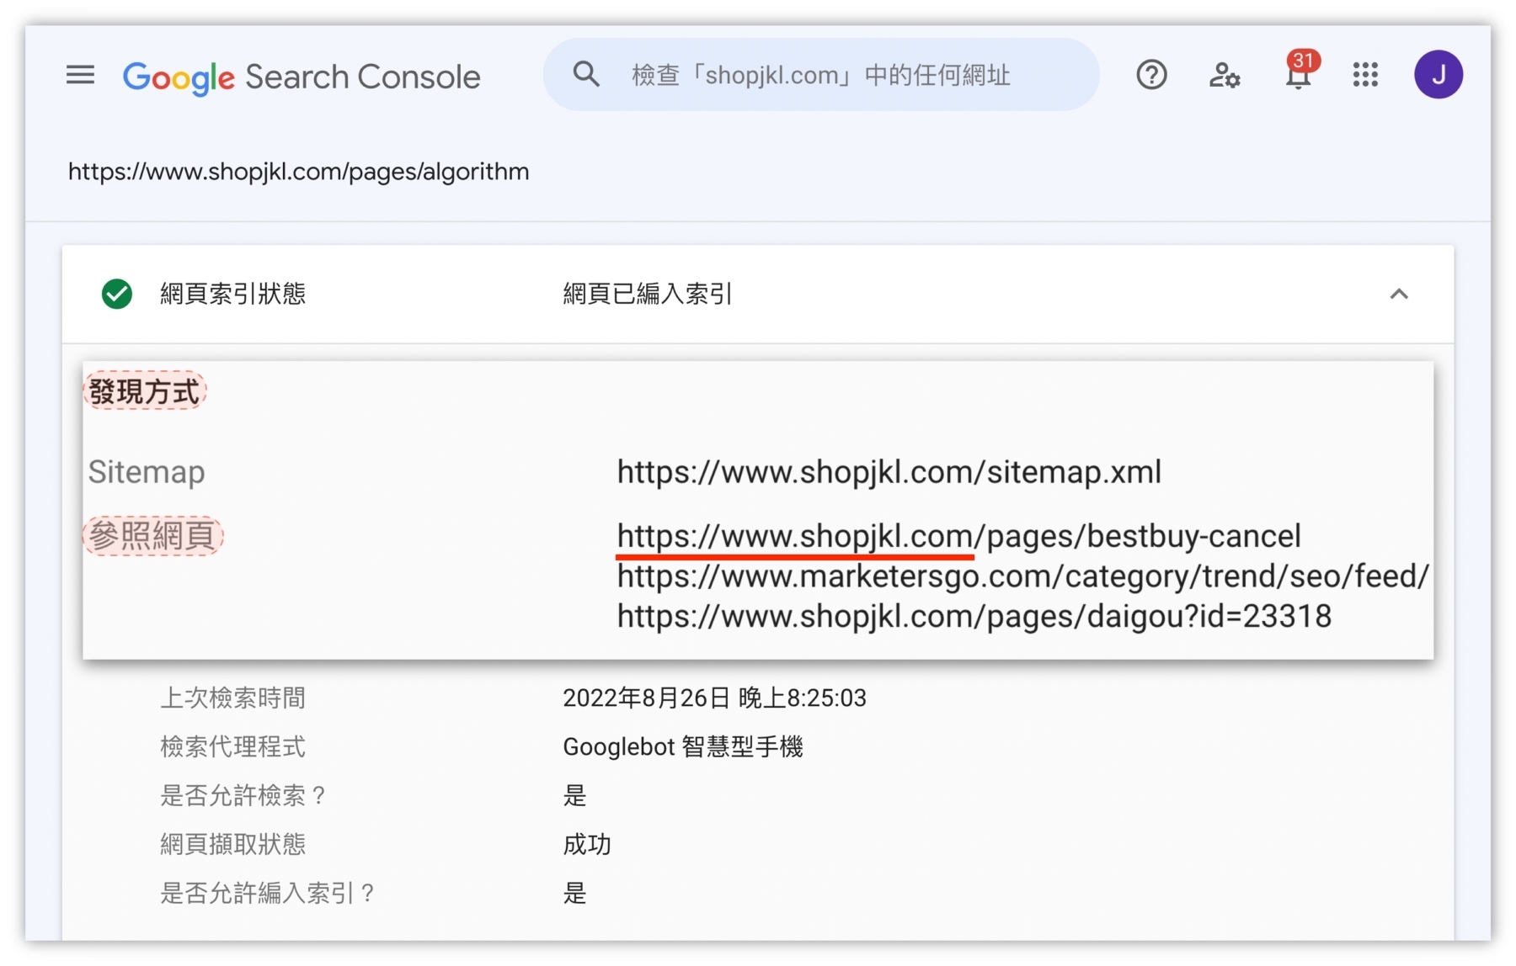
Task: Collapse the 網頁索引狀態 section chevron
Action: [1399, 294]
